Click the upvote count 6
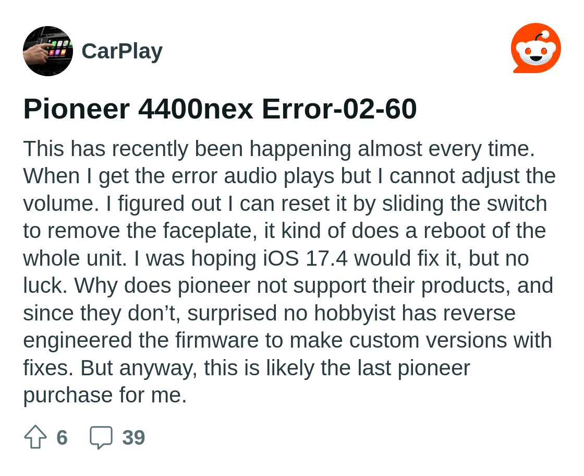Viewport: 584px width, 476px height. [x=62, y=437]
